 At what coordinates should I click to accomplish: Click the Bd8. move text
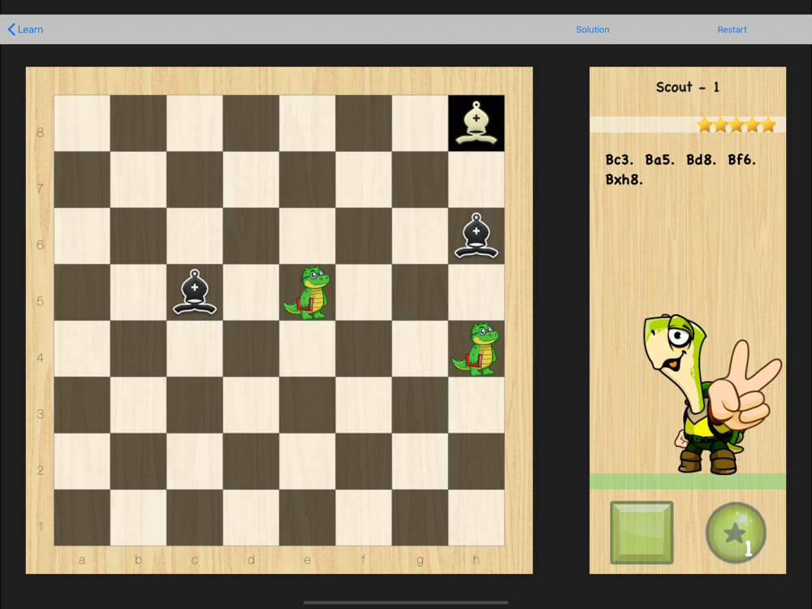pyautogui.click(x=702, y=160)
